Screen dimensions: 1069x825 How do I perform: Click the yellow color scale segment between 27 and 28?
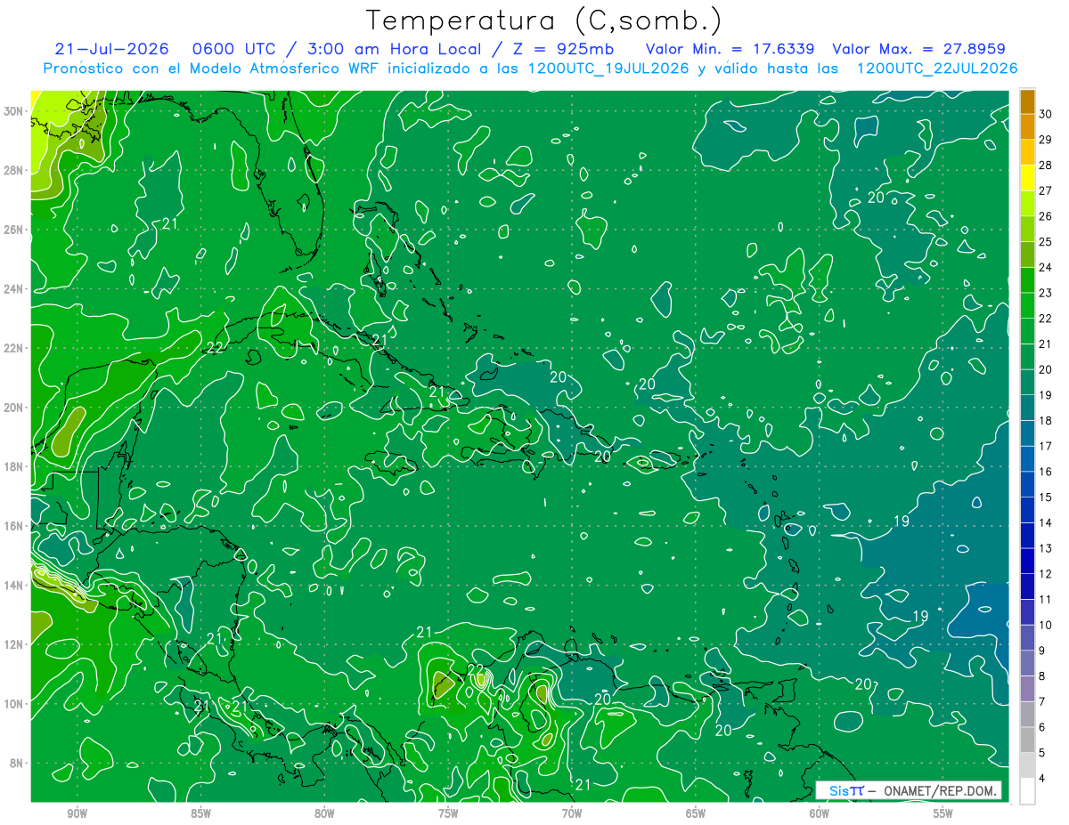coord(1027,178)
